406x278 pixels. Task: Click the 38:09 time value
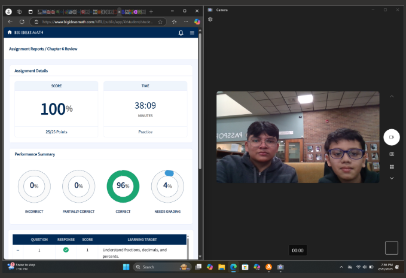click(145, 105)
